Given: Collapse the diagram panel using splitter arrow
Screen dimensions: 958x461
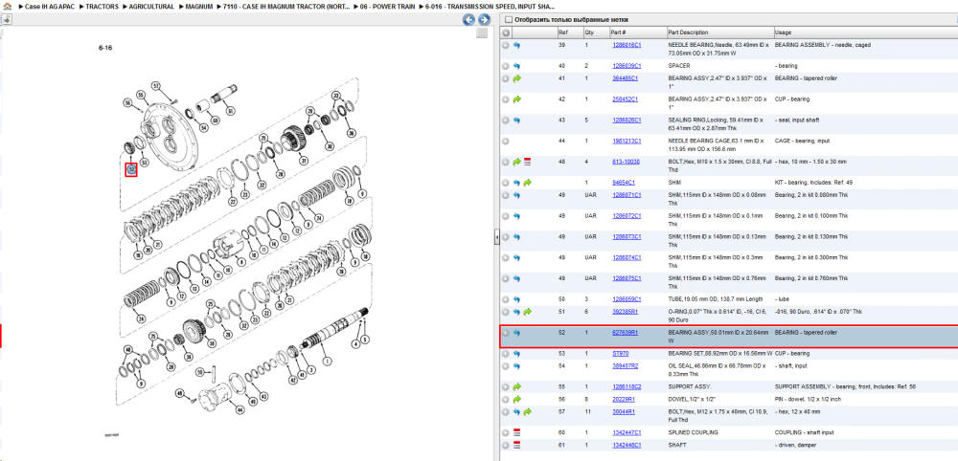Looking at the screenshot, I should pos(496,237).
